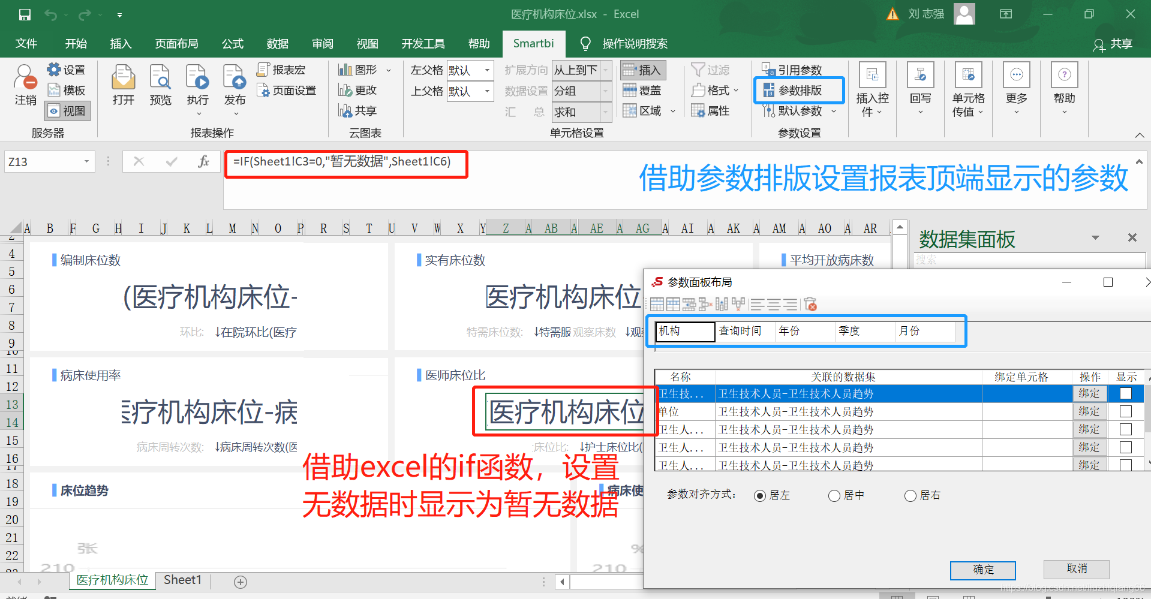Open 数据设置 分组 dropdown

[x=606, y=91]
